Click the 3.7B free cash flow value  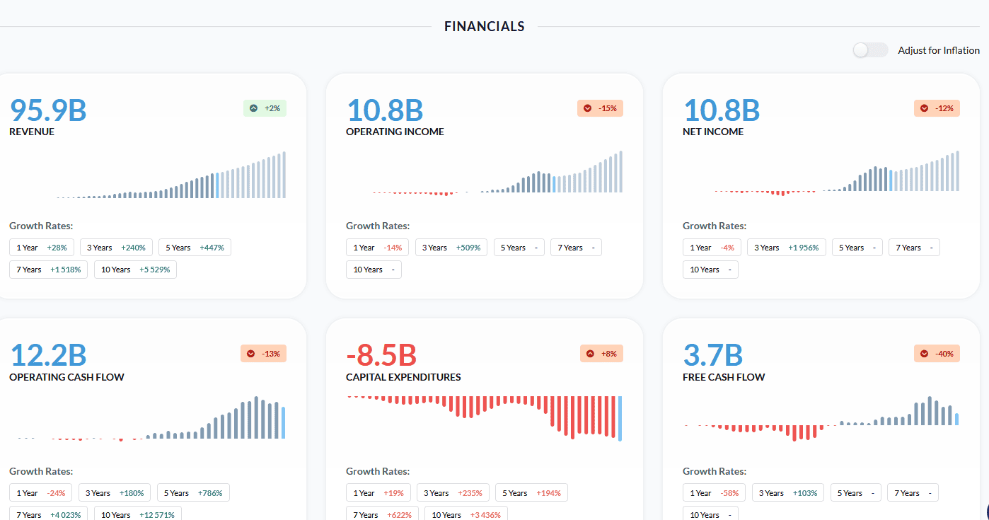(713, 356)
